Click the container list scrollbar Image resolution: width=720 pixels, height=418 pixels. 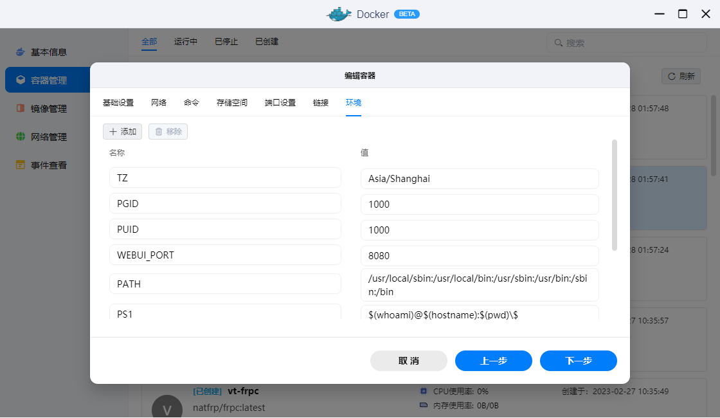713,136
